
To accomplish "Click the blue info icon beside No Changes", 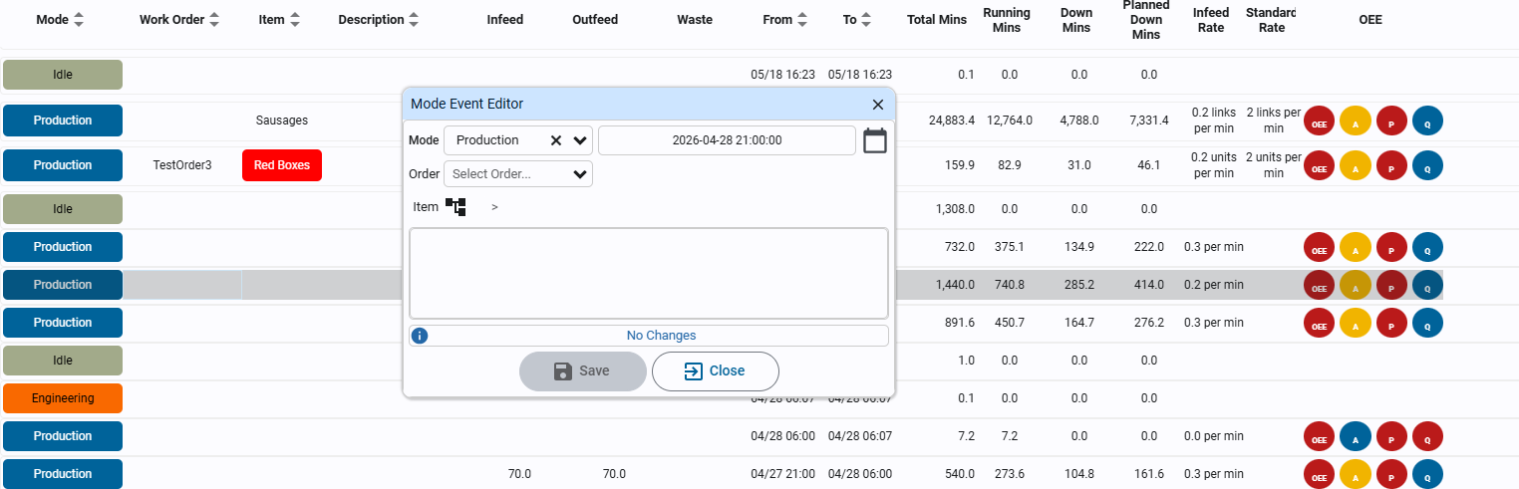I will click(x=420, y=336).
